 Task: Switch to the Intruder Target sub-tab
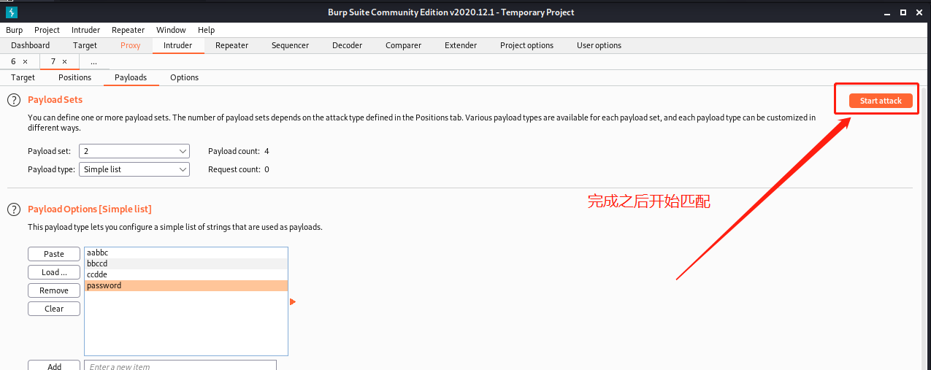tap(23, 77)
